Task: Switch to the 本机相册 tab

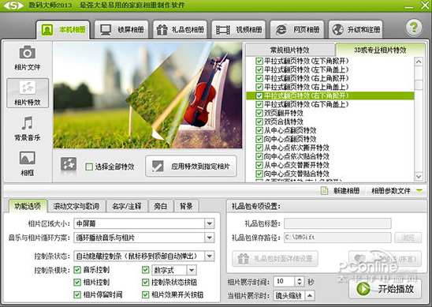Action: (63, 29)
